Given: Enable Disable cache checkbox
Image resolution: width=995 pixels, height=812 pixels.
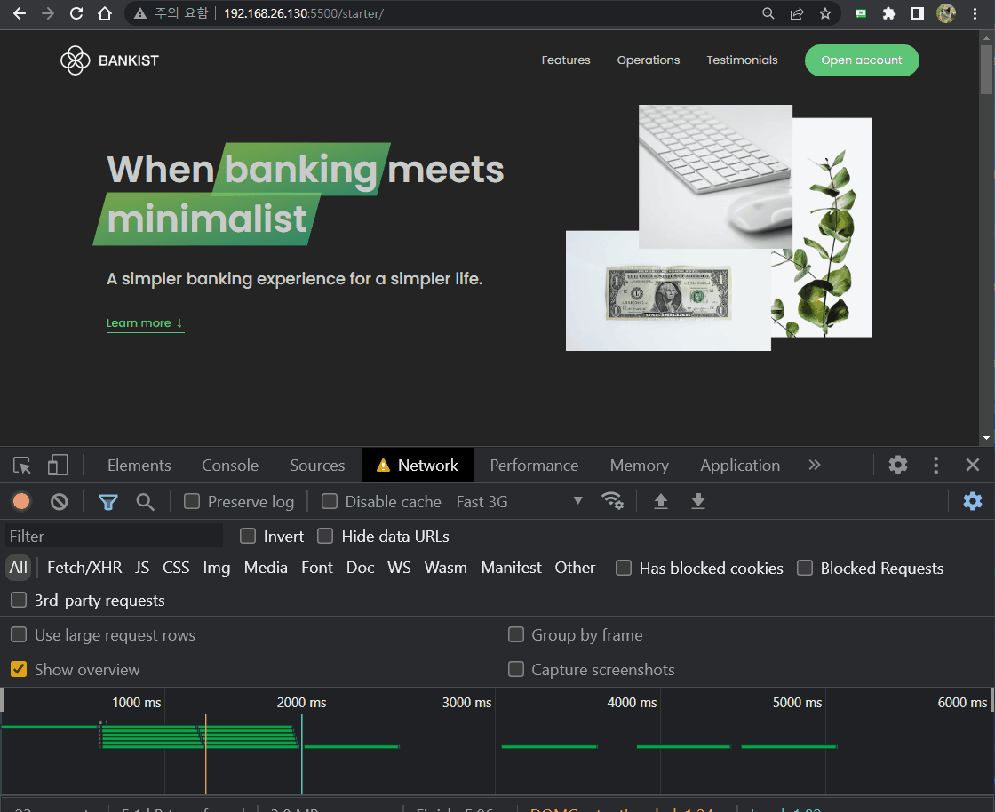Looking at the screenshot, I should pyautogui.click(x=330, y=502).
